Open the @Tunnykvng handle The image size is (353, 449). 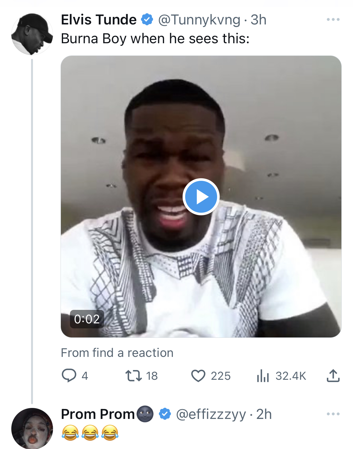199,20
